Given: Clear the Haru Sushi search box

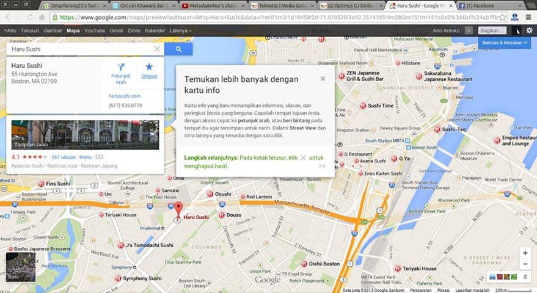Looking at the screenshot, I should pyautogui.click(x=157, y=49).
